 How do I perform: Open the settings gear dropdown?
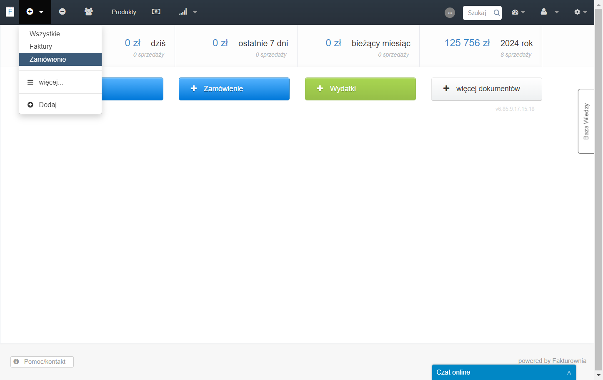[580, 12]
